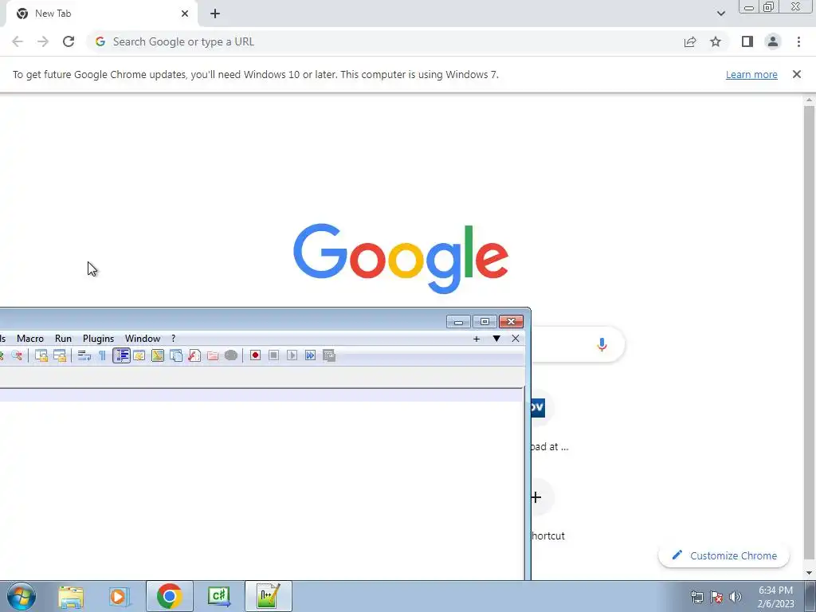Open Chrome three-dot menu
Image resolution: width=816 pixels, height=612 pixels.
pos(798,41)
